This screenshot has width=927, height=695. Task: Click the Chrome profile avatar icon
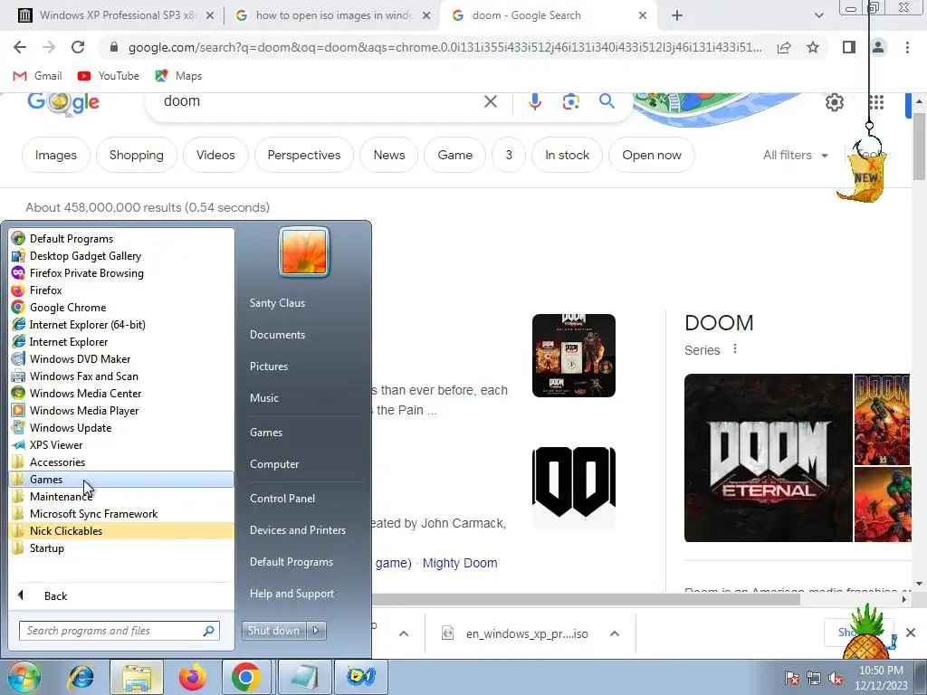(x=878, y=47)
